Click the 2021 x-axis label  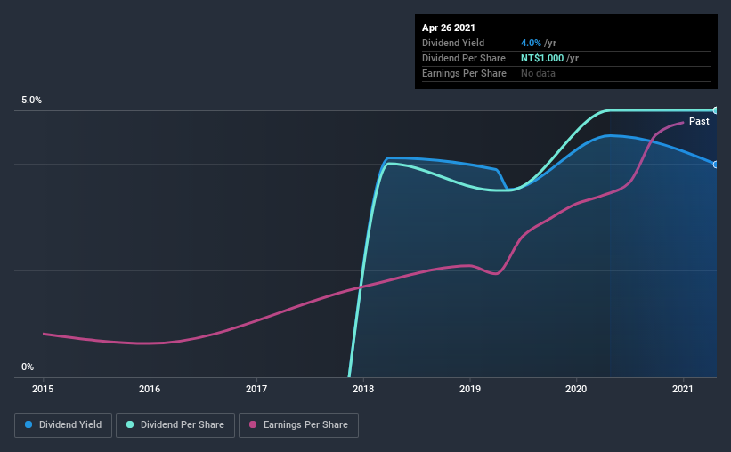click(683, 389)
